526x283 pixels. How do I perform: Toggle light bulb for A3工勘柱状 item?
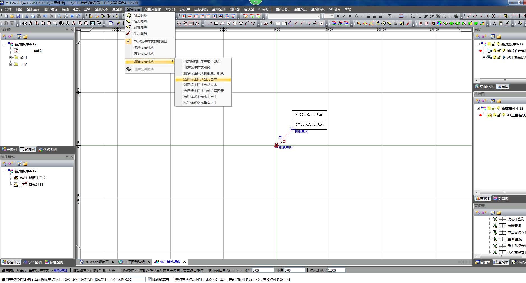[x=504, y=115]
